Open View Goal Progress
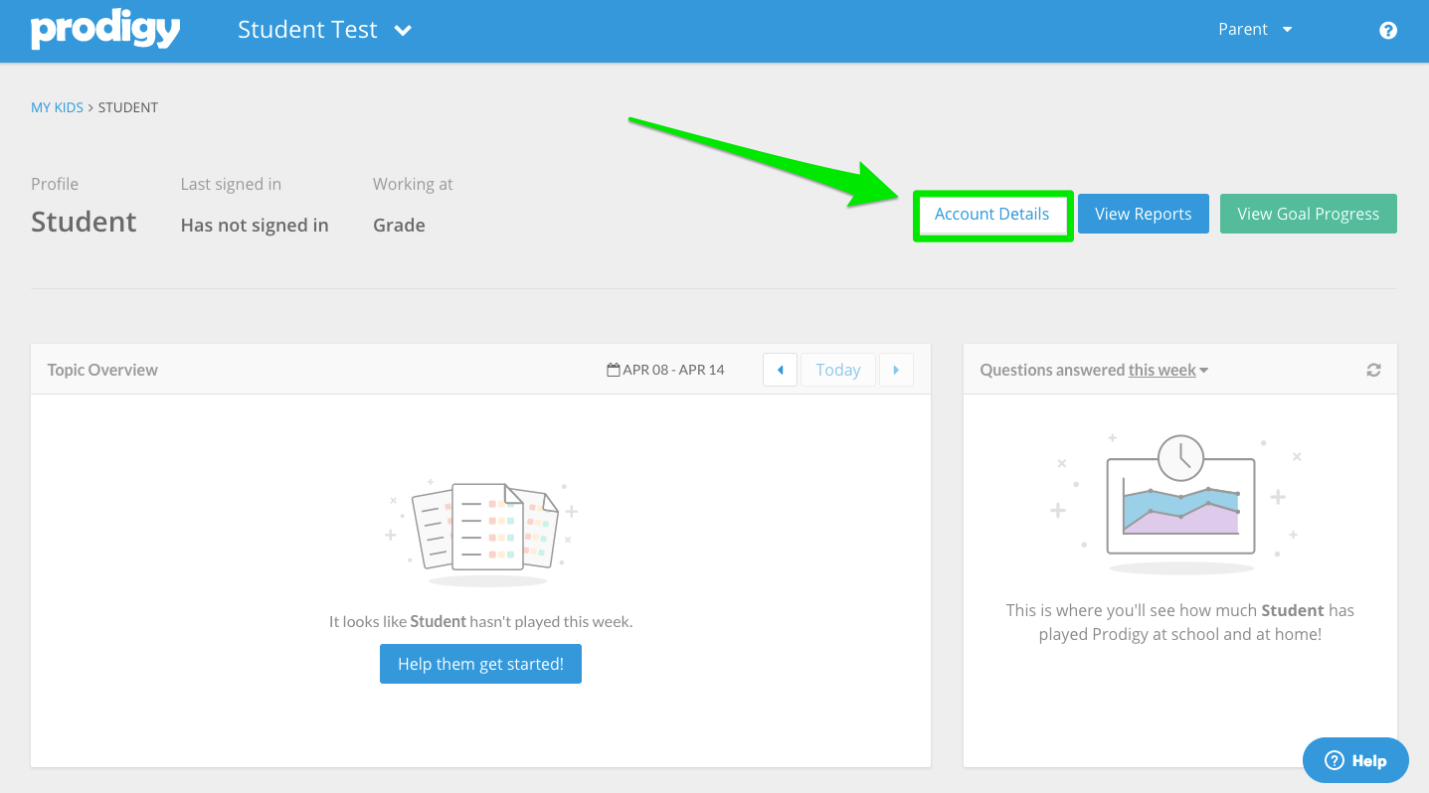This screenshot has width=1429, height=793. (1309, 214)
